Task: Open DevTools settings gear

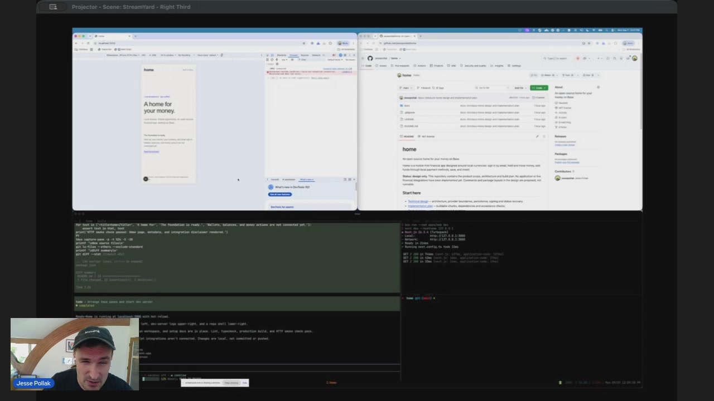Action: pos(345,55)
